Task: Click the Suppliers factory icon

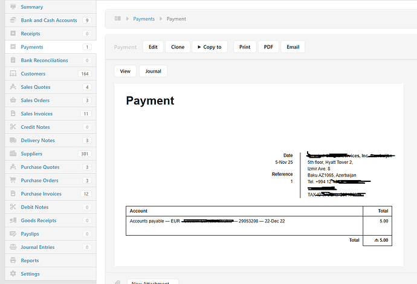Action: click(13, 153)
